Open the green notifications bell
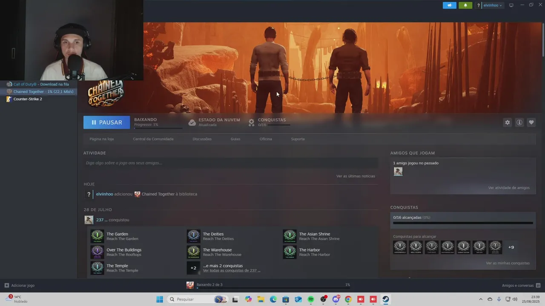 point(465,6)
